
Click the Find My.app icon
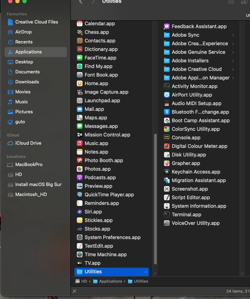pyautogui.click(x=80, y=66)
